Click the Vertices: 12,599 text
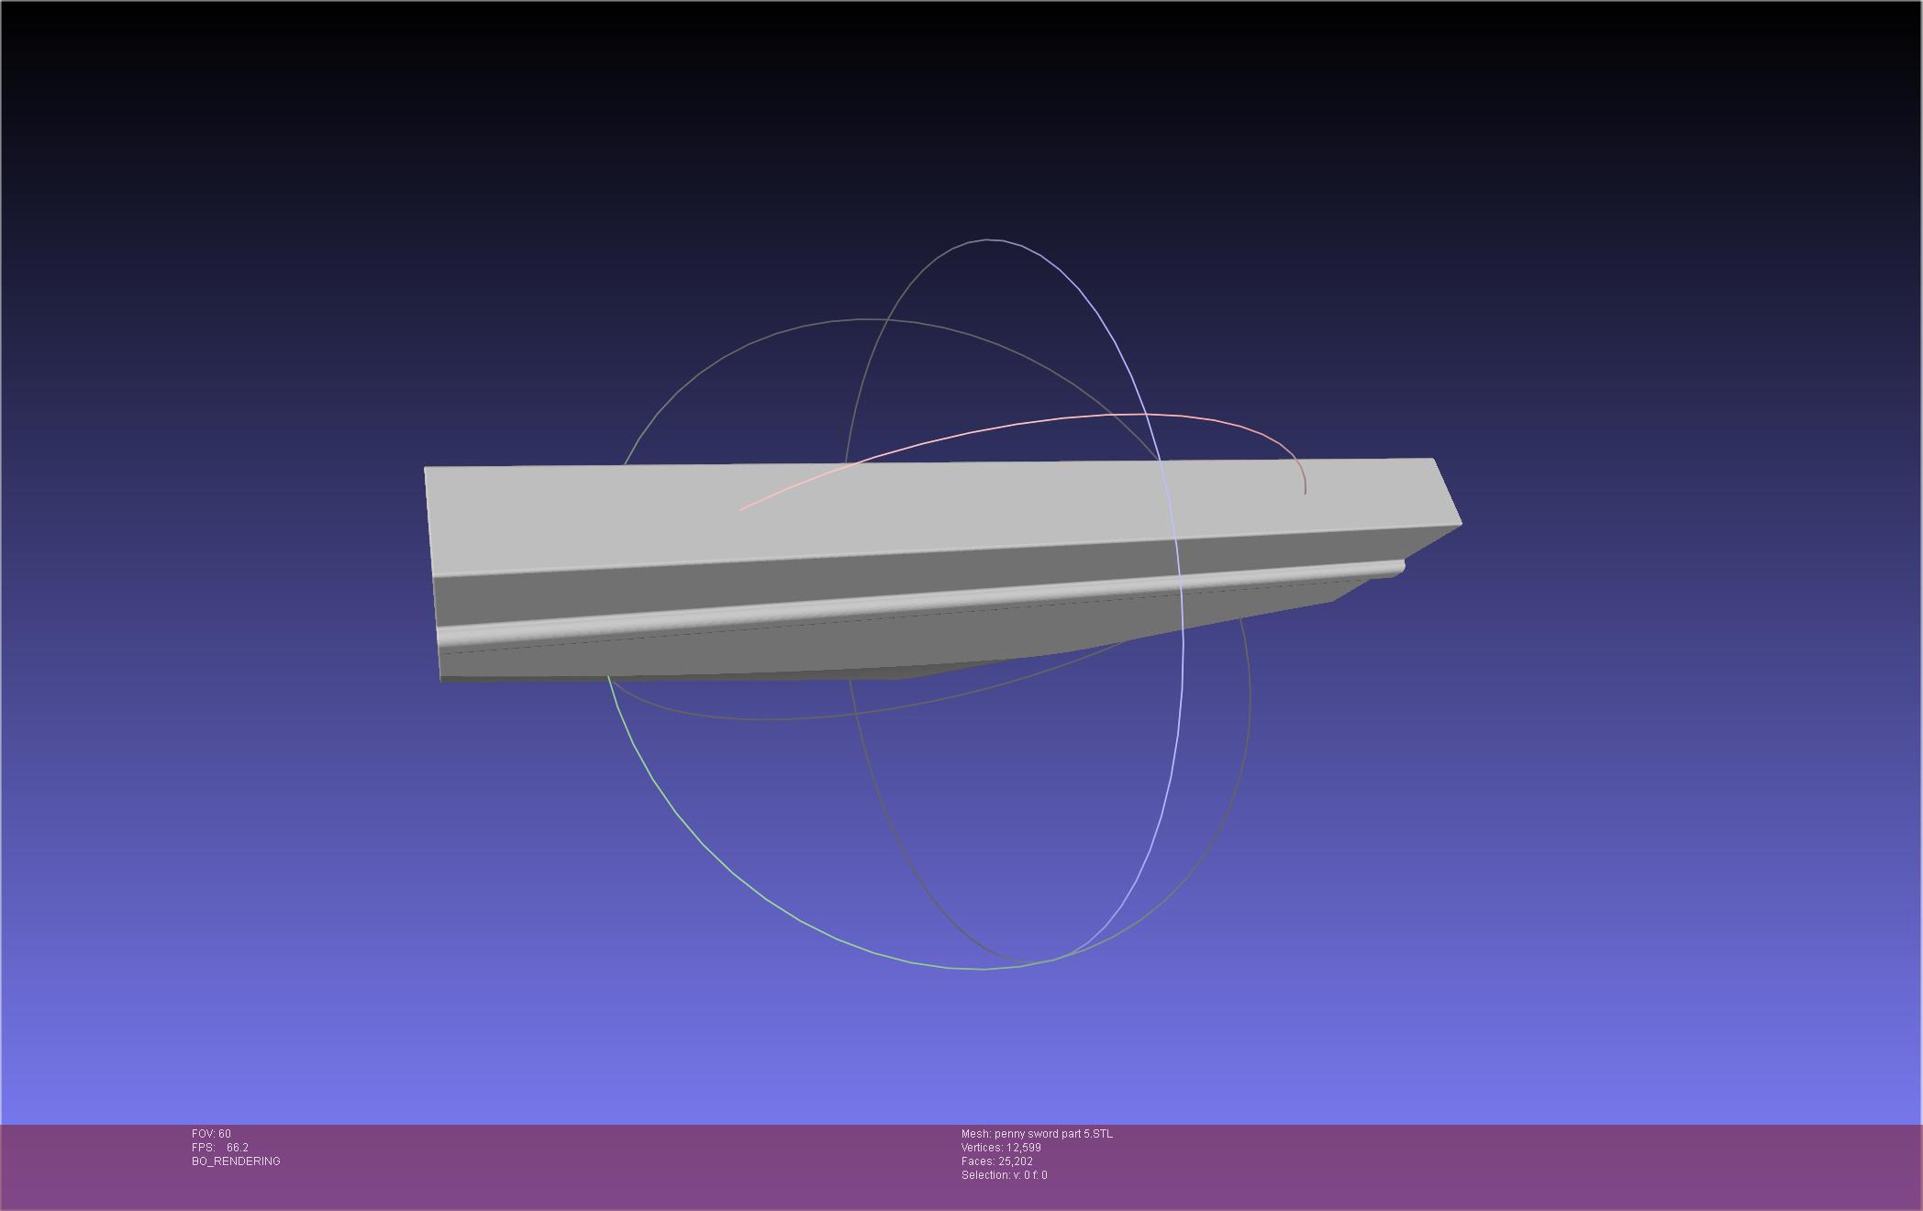The width and height of the screenshot is (1923, 1211). point(1001,1148)
